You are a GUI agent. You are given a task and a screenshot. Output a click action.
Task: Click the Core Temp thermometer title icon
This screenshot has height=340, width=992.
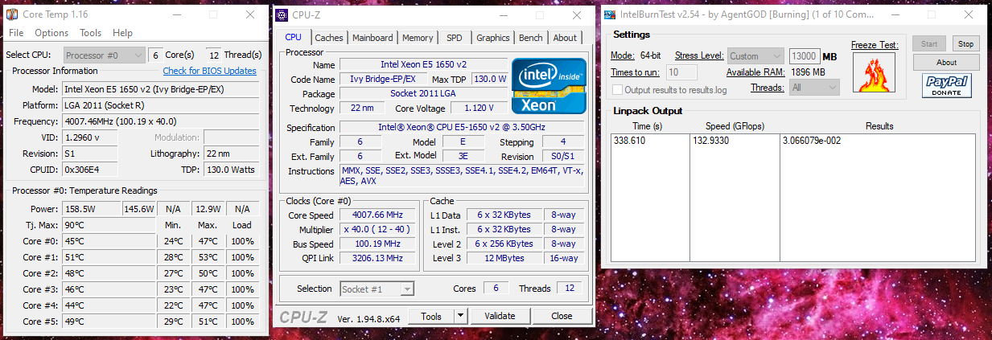coord(12,14)
